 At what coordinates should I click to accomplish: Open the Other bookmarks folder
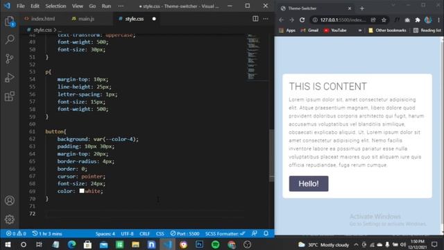pos(387,31)
